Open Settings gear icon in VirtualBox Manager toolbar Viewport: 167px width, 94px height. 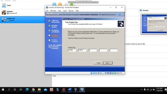[60, 4]
